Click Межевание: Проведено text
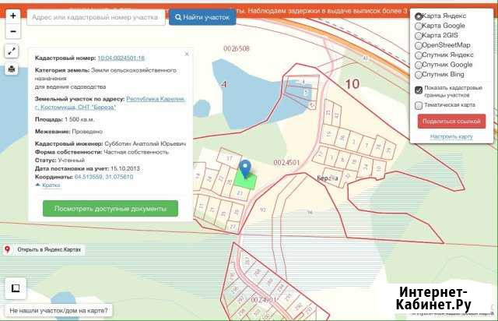 pos(68,132)
